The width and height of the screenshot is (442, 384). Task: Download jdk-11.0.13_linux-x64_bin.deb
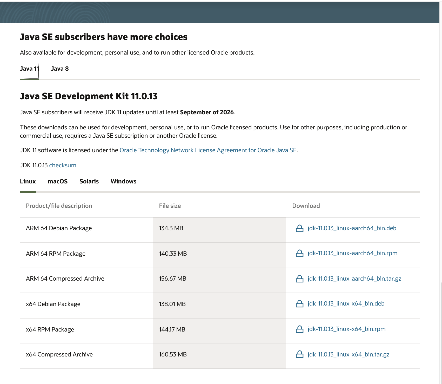pos(346,303)
